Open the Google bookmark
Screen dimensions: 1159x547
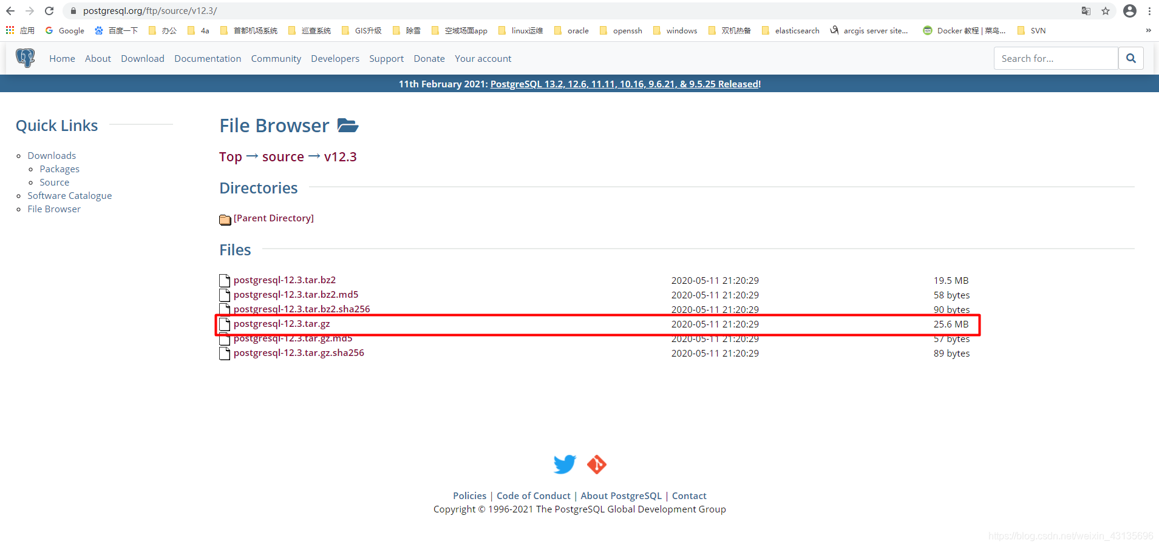click(64, 30)
